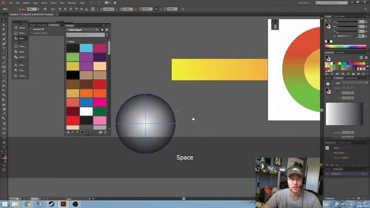
Task: Click the Chrome icon in the taskbar
Action: 27,204
